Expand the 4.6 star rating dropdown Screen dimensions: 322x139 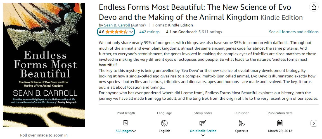click(x=131, y=32)
